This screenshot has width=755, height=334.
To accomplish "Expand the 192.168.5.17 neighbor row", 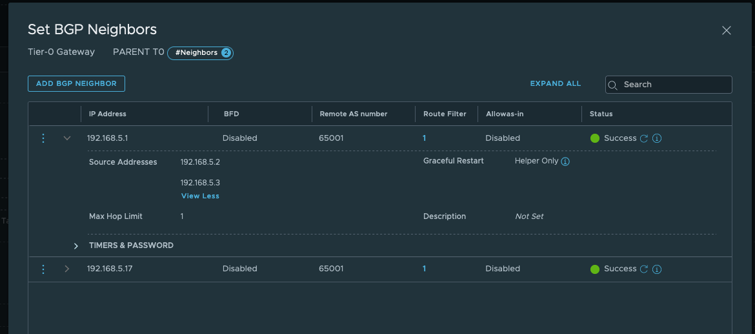I will tap(67, 269).
